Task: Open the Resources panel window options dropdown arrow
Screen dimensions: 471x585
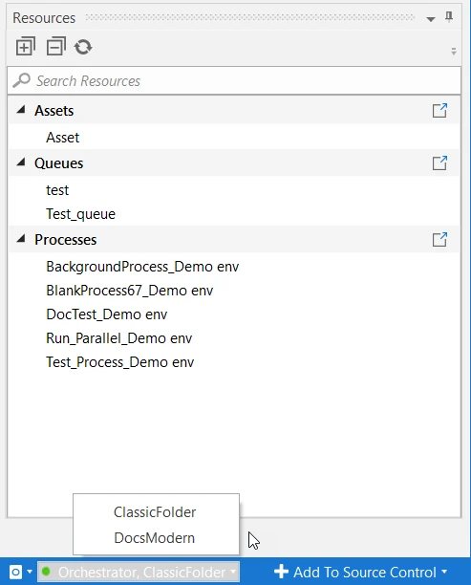Action: click(431, 19)
